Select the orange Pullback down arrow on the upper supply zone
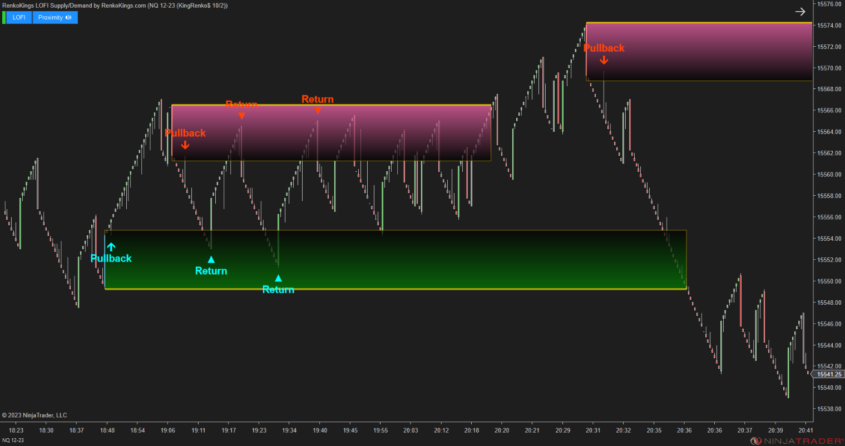Viewport: 845px width, 446px height. tap(604, 60)
